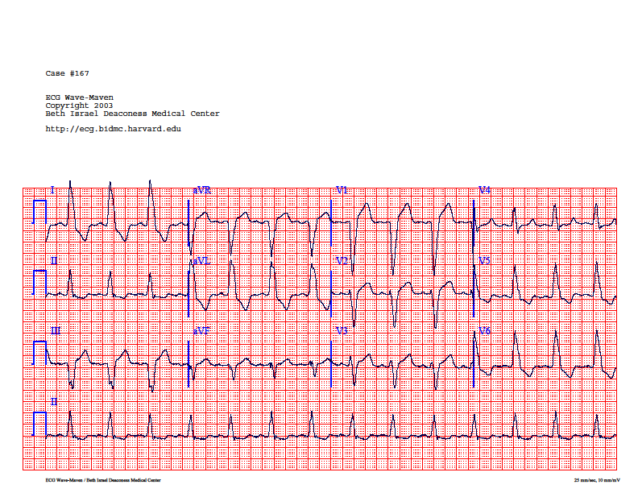The image size is (638, 493).
Task: Click the ecg.bidmc.harvard.edu URL text
Action: 113,129
